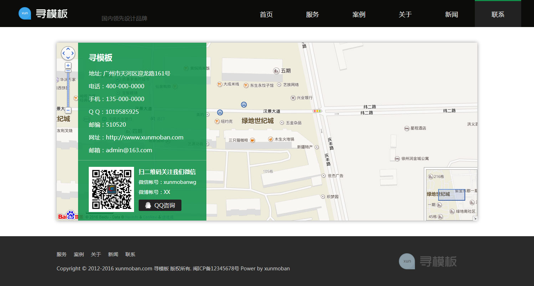Click the 五金杂品 point marker
This screenshot has width=534, height=286.
click(282, 122)
